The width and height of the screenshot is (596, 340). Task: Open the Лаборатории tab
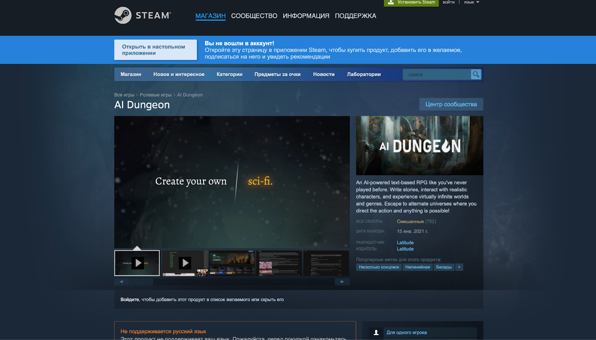point(364,74)
